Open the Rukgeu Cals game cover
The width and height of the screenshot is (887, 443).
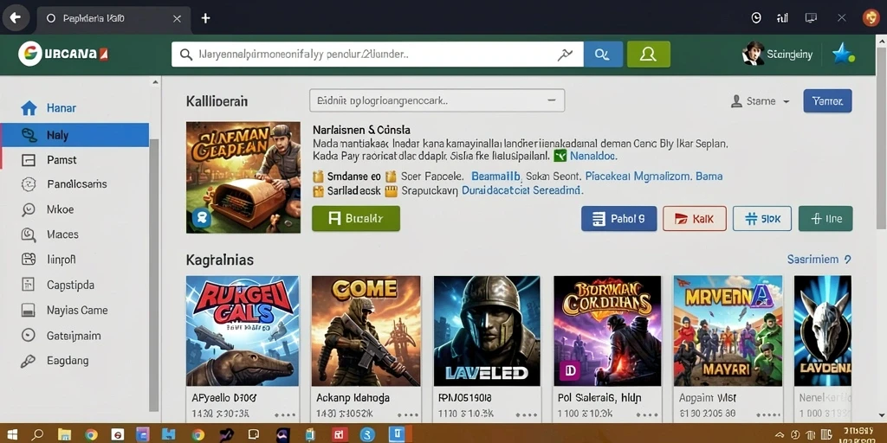click(x=243, y=331)
